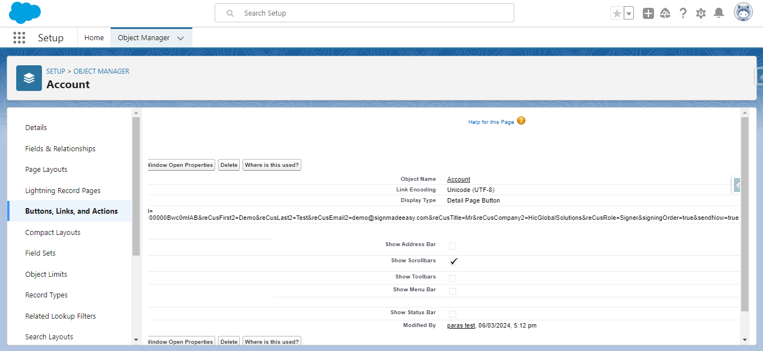The height and width of the screenshot is (351, 763).
Task: Expand the Object Manager tab chevron
Action: tap(181, 38)
